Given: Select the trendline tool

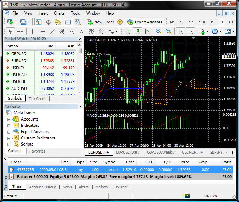Looking at the screenshot, I should (52, 32).
